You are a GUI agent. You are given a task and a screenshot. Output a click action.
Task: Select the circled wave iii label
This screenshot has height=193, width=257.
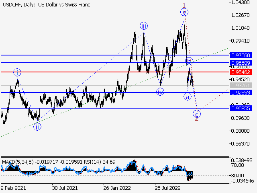click(x=144, y=26)
